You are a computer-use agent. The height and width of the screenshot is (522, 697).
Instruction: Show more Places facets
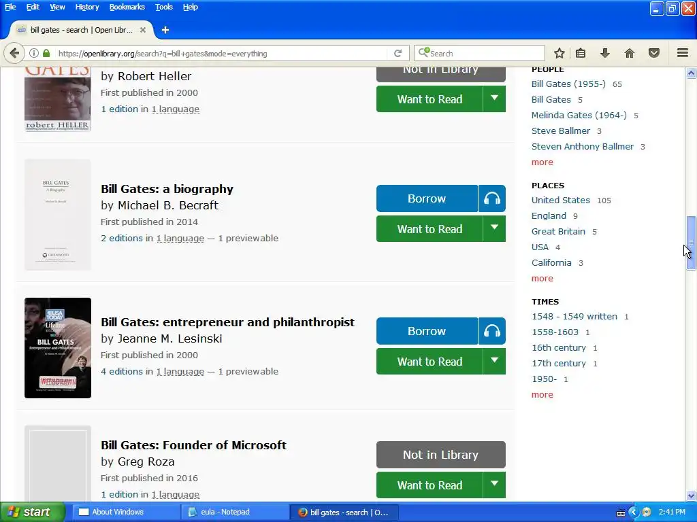click(x=542, y=278)
